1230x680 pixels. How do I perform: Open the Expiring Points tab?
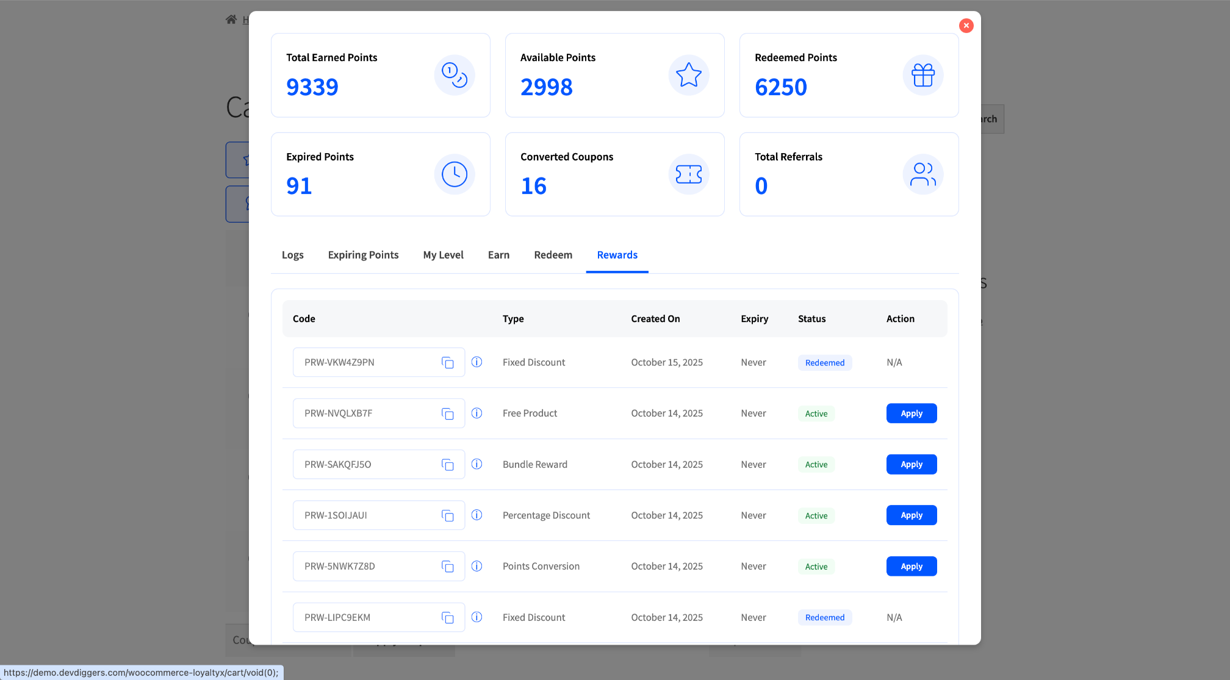tap(363, 255)
